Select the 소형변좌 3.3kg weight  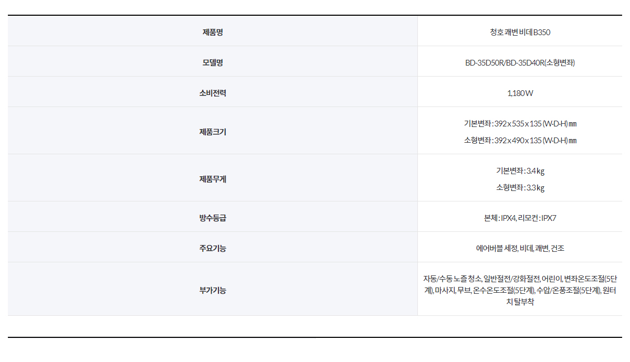click(520, 188)
